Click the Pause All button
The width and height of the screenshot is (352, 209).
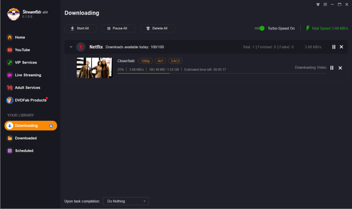[x=119, y=28]
